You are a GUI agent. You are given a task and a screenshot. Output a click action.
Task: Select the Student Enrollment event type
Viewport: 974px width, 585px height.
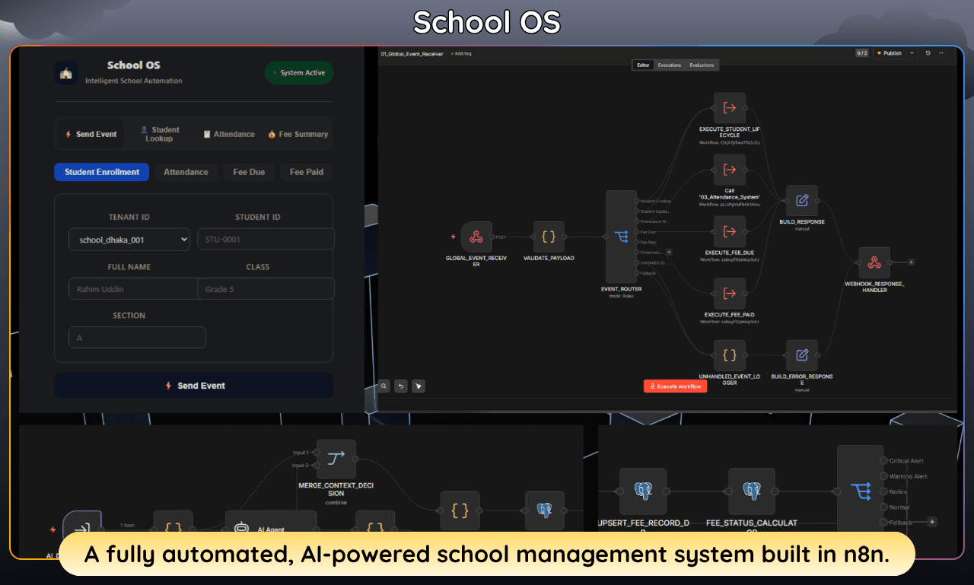tap(102, 172)
